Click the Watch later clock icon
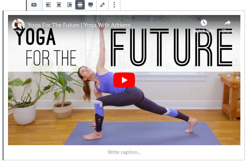Screen dimensions: 249x165 point(204,23)
